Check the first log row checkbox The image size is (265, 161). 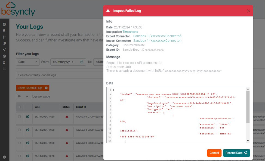point(19,117)
